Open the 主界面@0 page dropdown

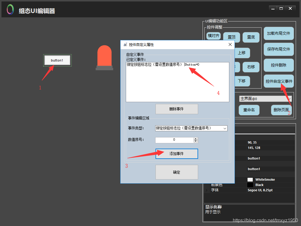click(265, 99)
